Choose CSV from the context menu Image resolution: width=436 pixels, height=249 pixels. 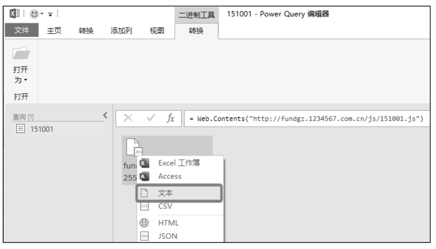tap(180, 206)
